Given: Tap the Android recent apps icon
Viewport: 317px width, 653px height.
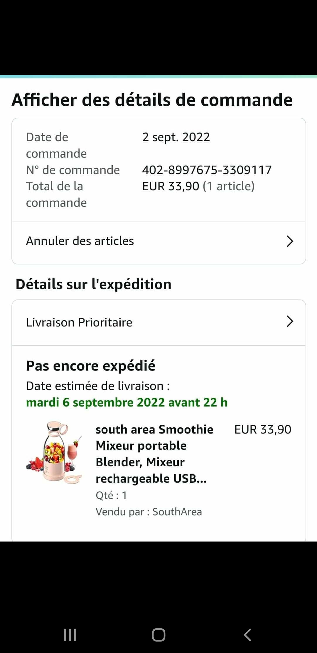Looking at the screenshot, I should pos(70,635).
